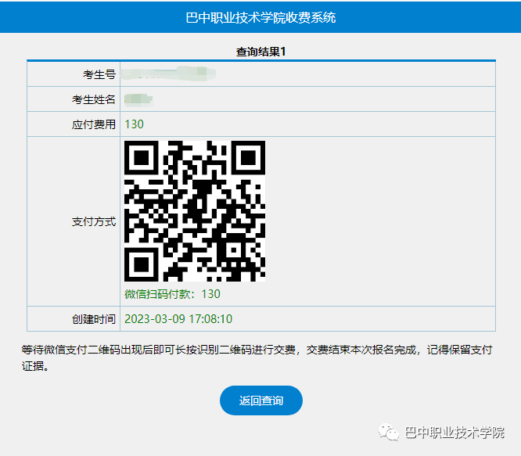Click the 创建时间 row label
The height and width of the screenshot is (456, 521).
pyautogui.click(x=94, y=319)
